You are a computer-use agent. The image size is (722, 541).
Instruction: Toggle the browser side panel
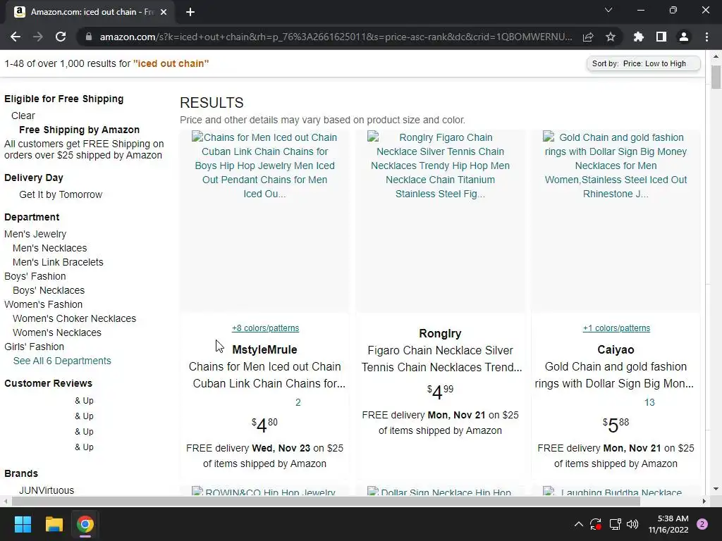click(661, 37)
